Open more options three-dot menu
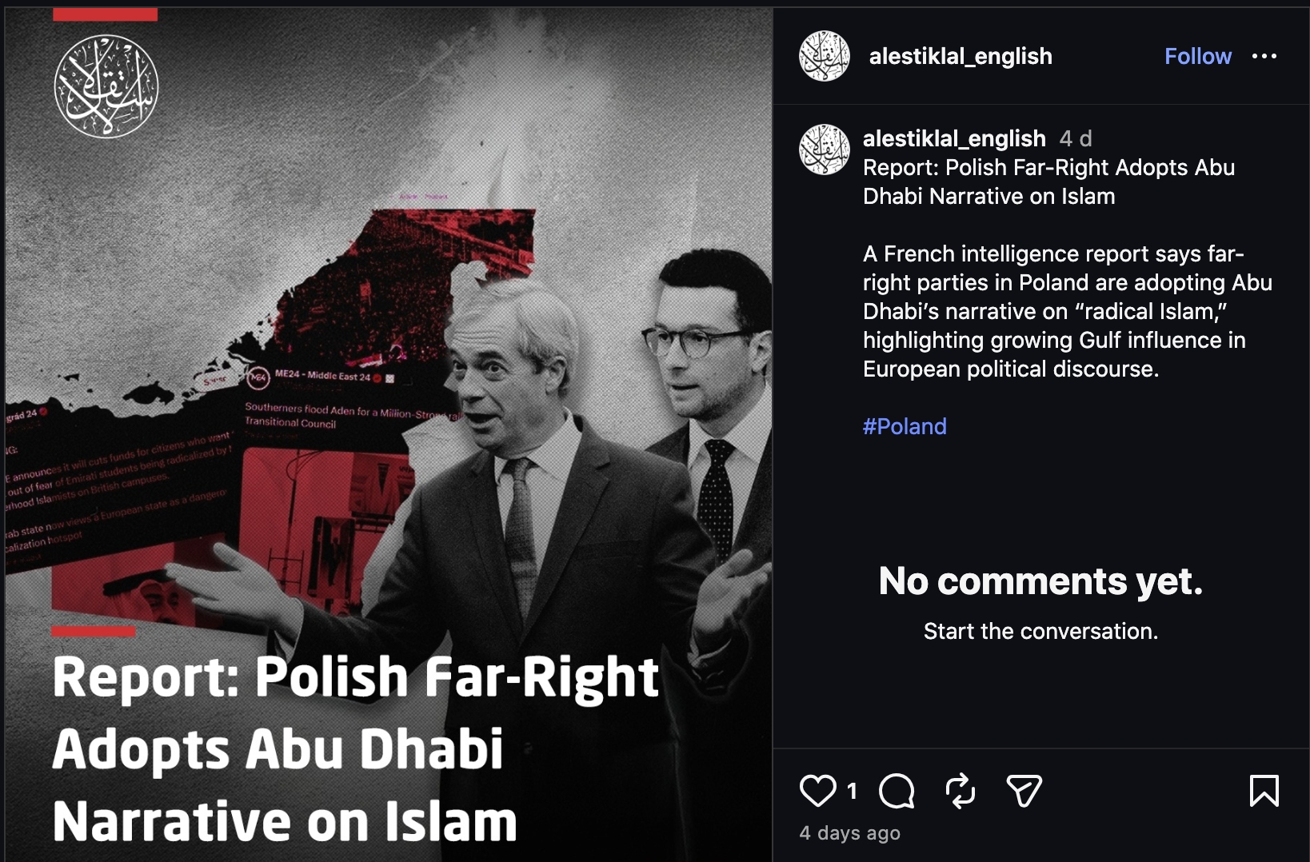1310x862 pixels. tap(1264, 56)
